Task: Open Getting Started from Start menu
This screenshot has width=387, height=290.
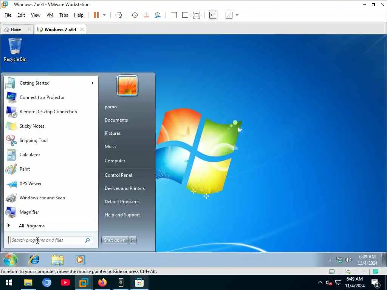Action: pyautogui.click(x=51, y=83)
